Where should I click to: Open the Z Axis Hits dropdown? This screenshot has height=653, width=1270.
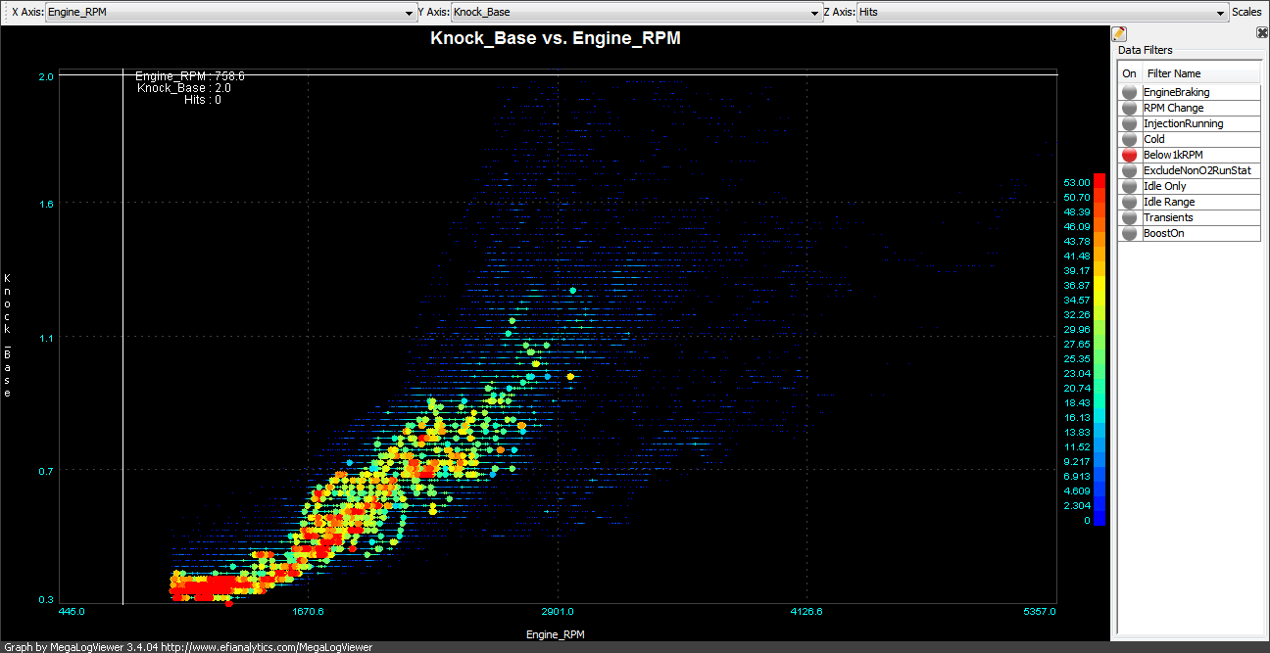(1043, 13)
